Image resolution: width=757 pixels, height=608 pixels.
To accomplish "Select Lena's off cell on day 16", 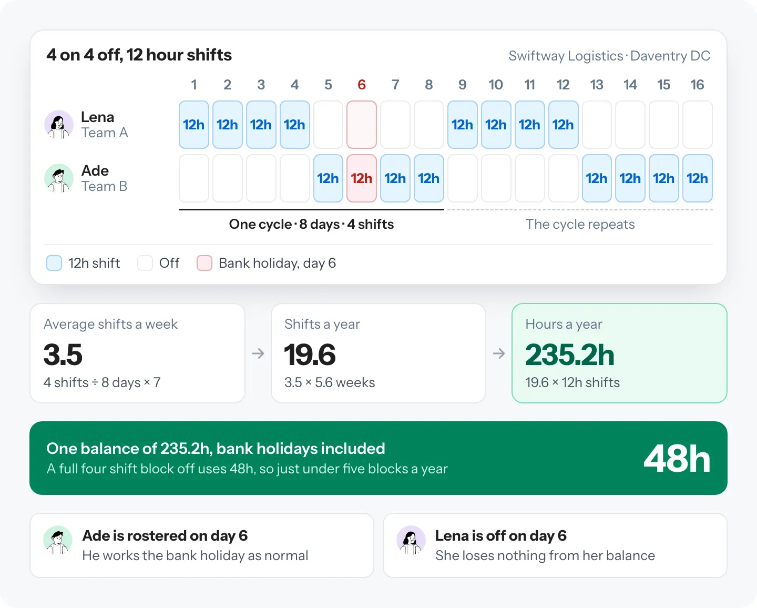I will [x=698, y=125].
